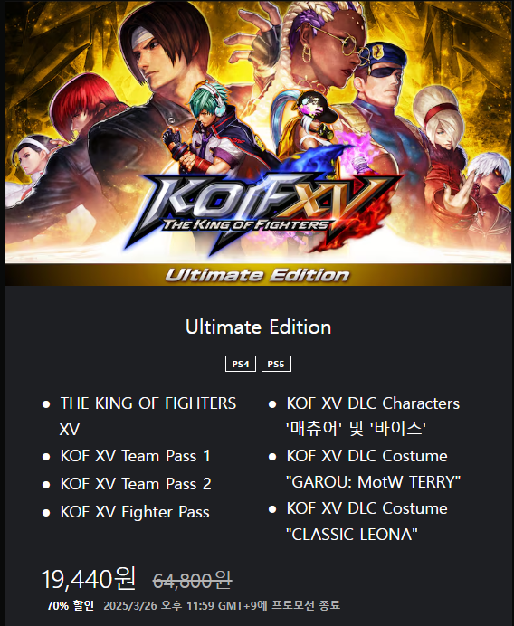Click THE KING OF FIGHTERS XV list item

(x=148, y=416)
